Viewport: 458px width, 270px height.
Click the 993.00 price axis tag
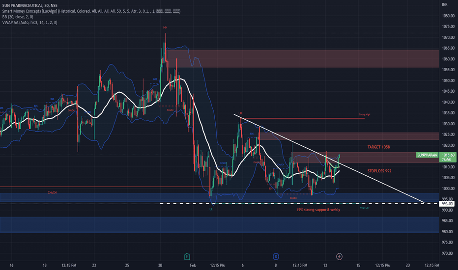click(x=447, y=204)
